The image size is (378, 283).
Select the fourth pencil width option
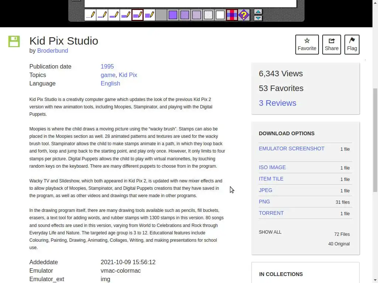point(126,15)
